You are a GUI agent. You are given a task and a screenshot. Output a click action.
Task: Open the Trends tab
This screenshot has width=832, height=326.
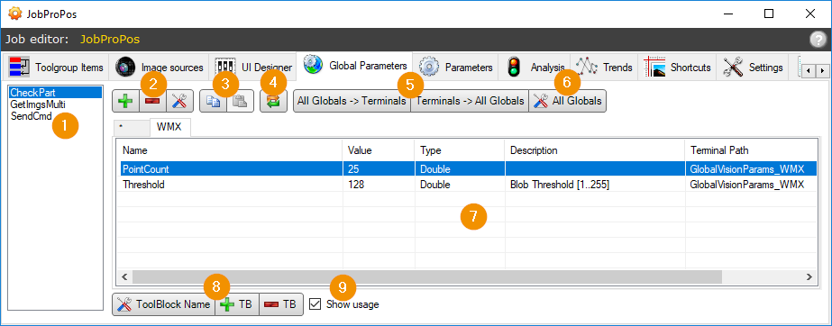point(604,68)
